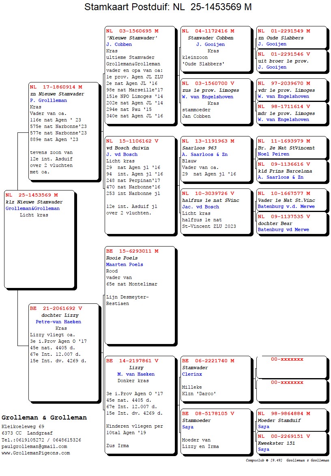The image size is (331, 476).
Task: Click breeder name "Noel Peiren"
Action: (x=273, y=154)
